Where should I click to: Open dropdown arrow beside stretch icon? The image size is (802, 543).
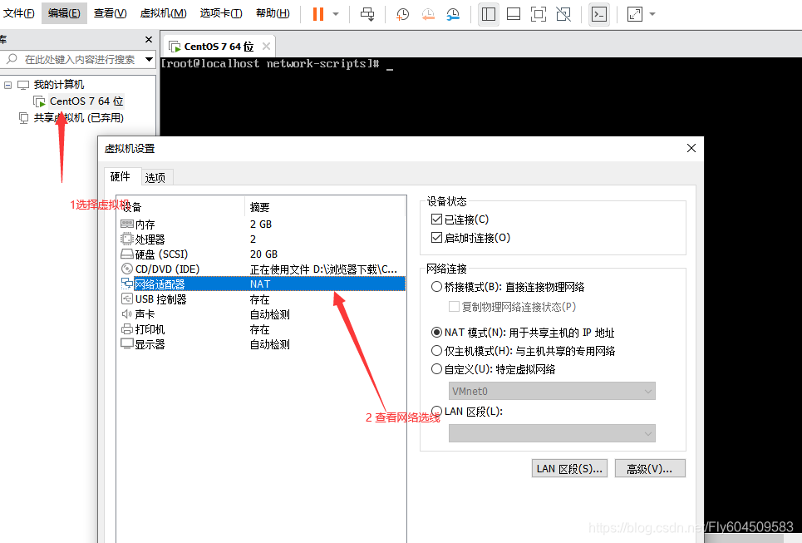click(652, 14)
